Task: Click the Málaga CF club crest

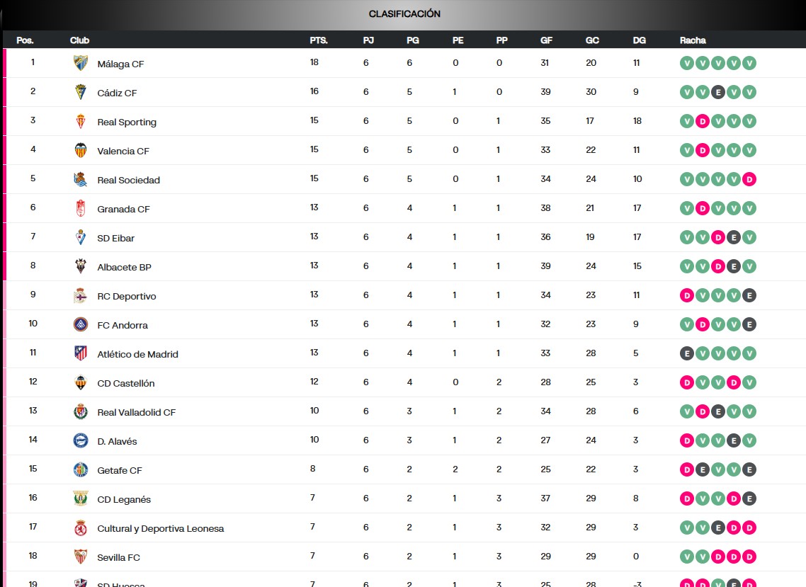Action: point(81,63)
